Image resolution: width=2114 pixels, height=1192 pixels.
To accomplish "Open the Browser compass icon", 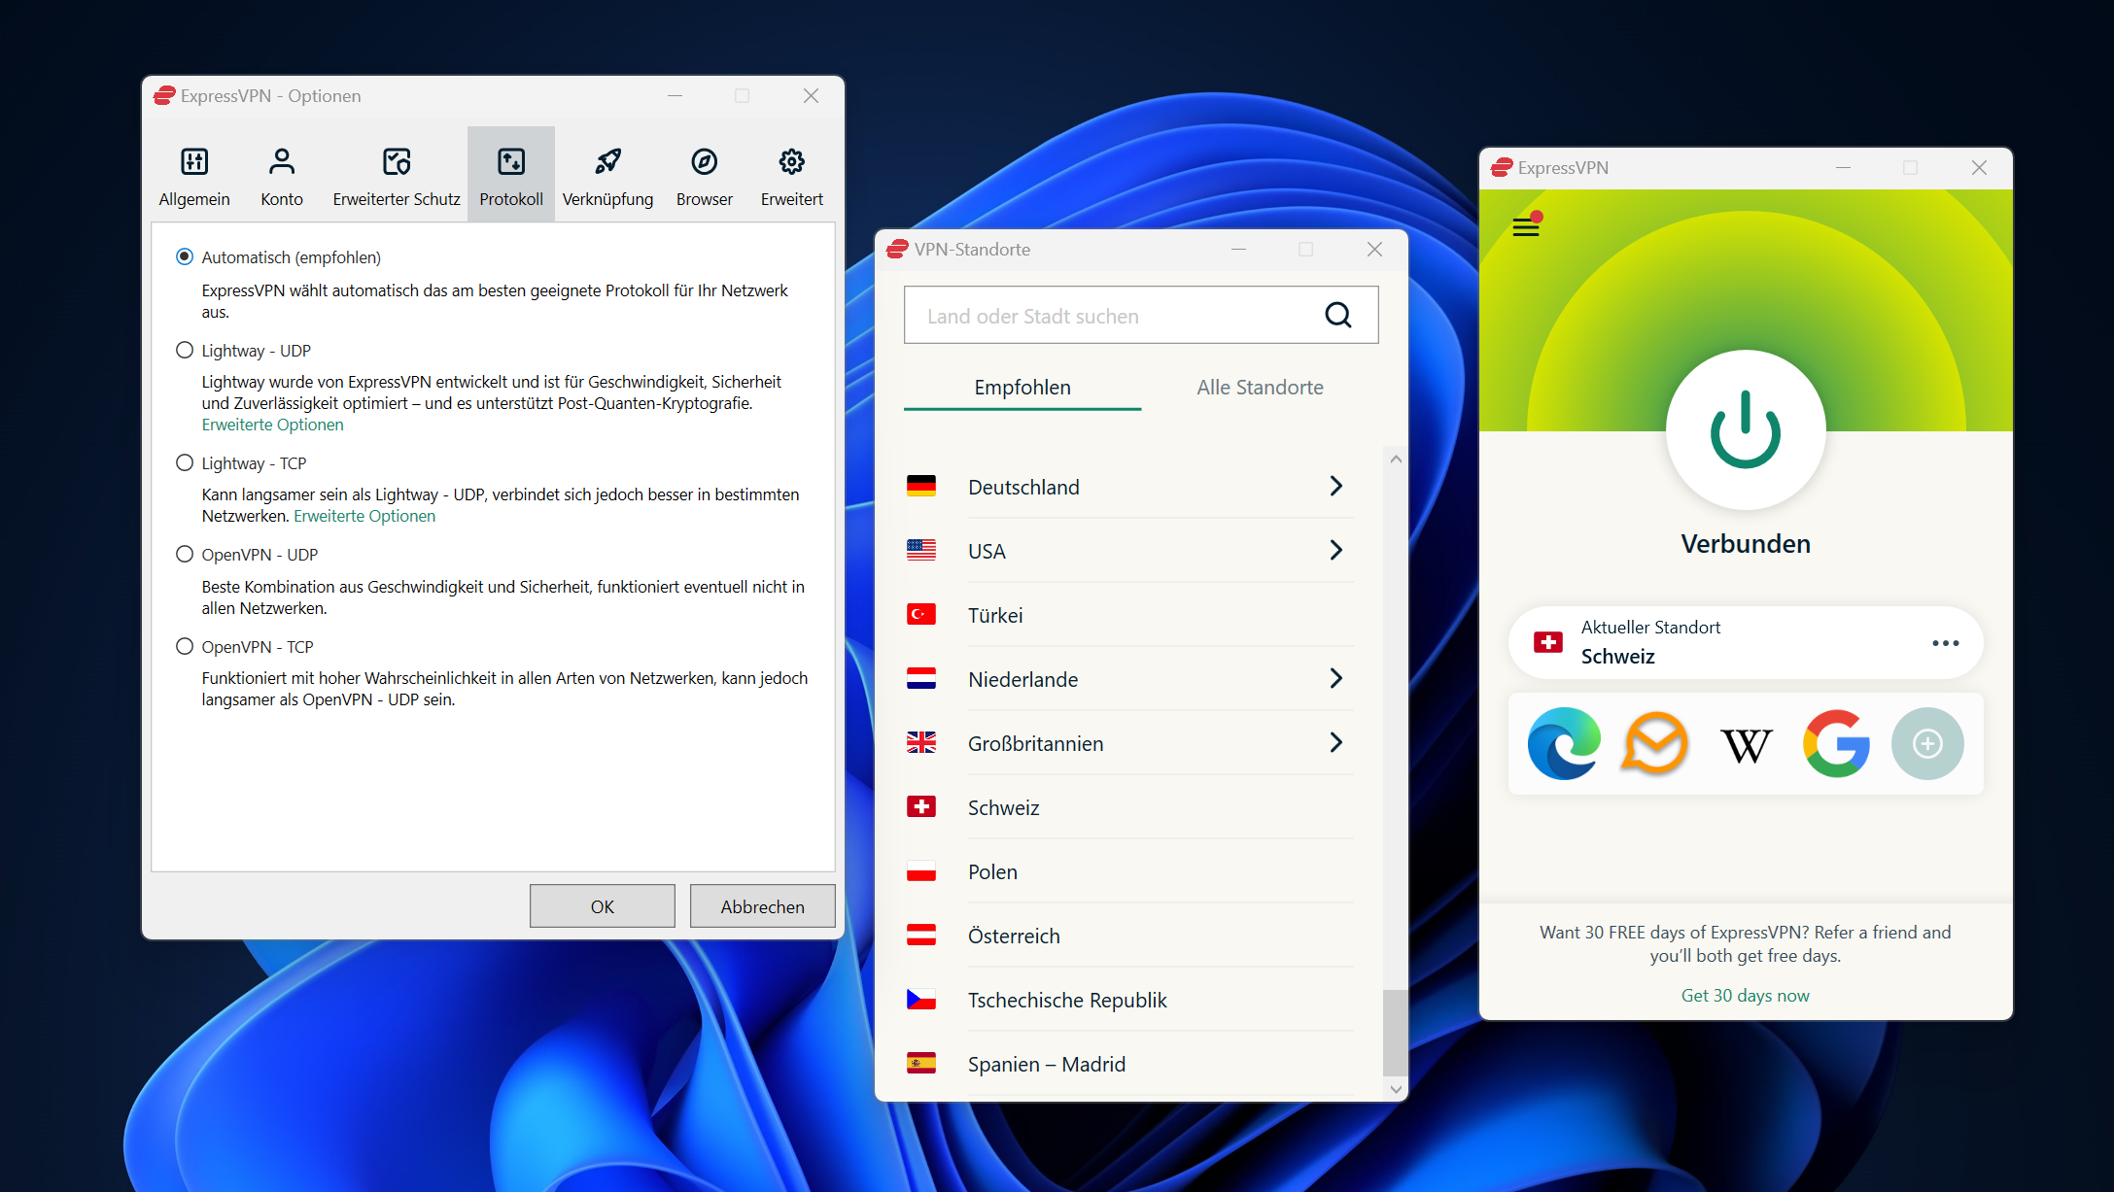I will tap(705, 161).
